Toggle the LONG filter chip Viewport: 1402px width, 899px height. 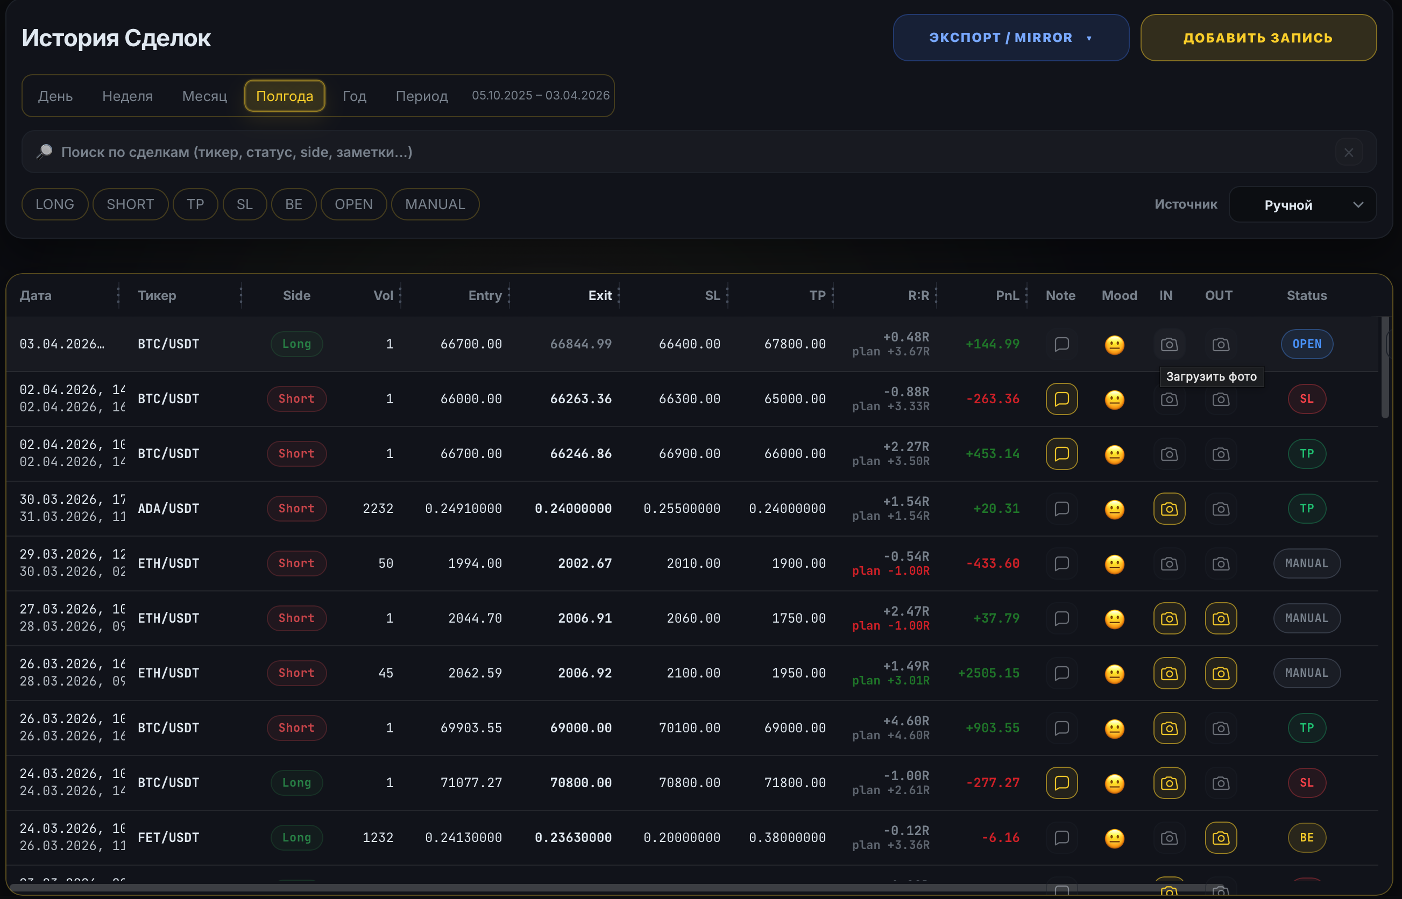click(55, 204)
